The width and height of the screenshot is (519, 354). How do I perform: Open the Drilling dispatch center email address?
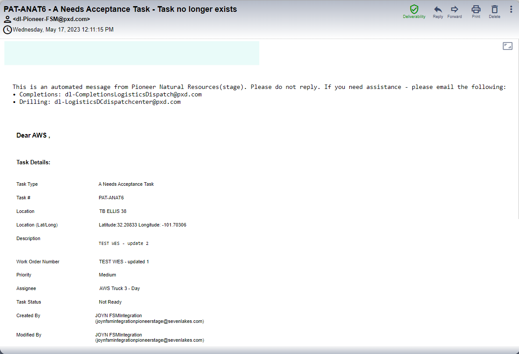118,102
